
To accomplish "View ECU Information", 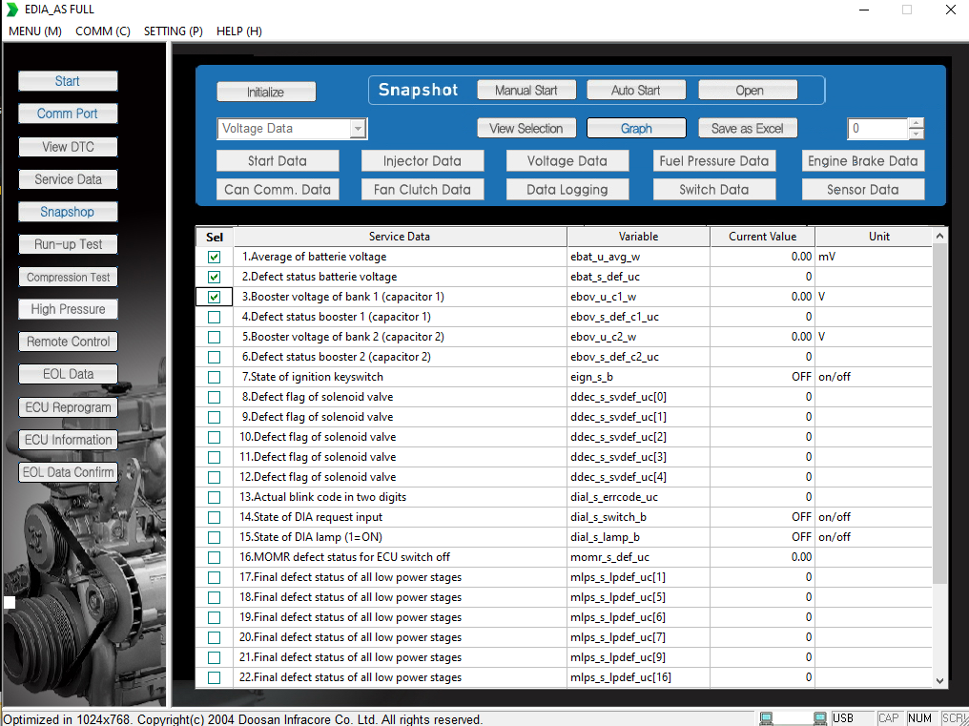I will pyautogui.click(x=68, y=440).
